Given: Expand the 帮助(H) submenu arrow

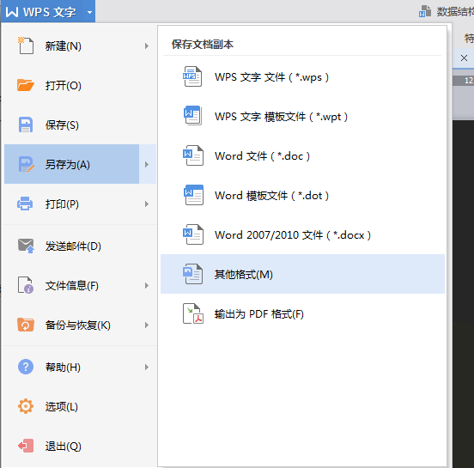Looking at the screenshot, I should (147, 367).
